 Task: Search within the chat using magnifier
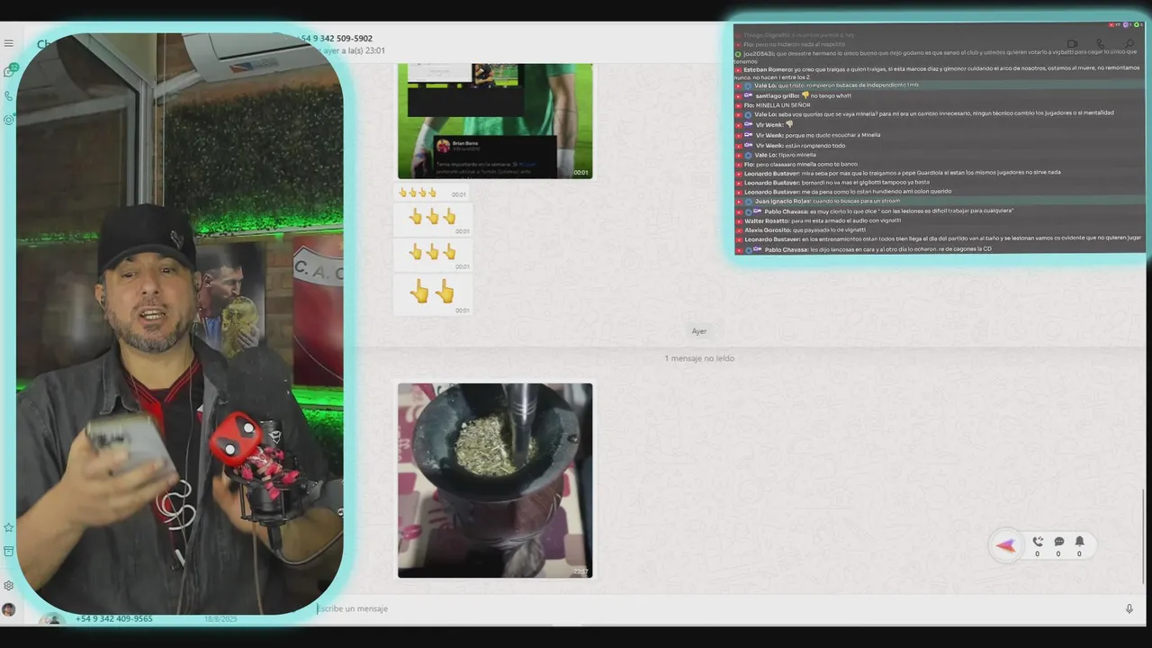pyautogui.click(x=1129, y=44)
